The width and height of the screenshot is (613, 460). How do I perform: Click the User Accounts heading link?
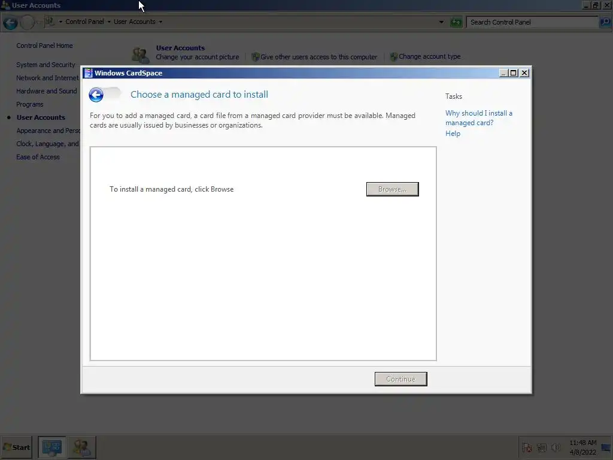tap(180, 48)
